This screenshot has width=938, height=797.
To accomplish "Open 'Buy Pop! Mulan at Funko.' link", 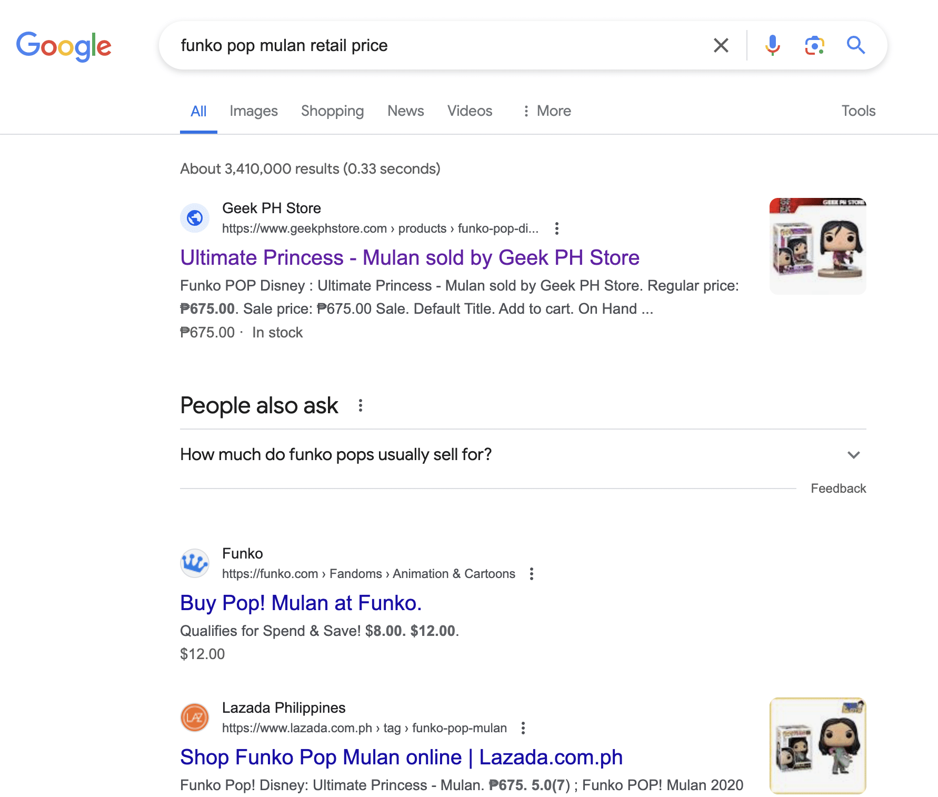I will [301, 603].
